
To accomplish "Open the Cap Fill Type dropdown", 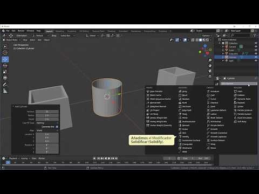I will tap(47, 123).
